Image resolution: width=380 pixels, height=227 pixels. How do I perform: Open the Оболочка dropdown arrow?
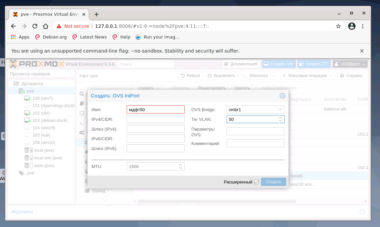273,76
